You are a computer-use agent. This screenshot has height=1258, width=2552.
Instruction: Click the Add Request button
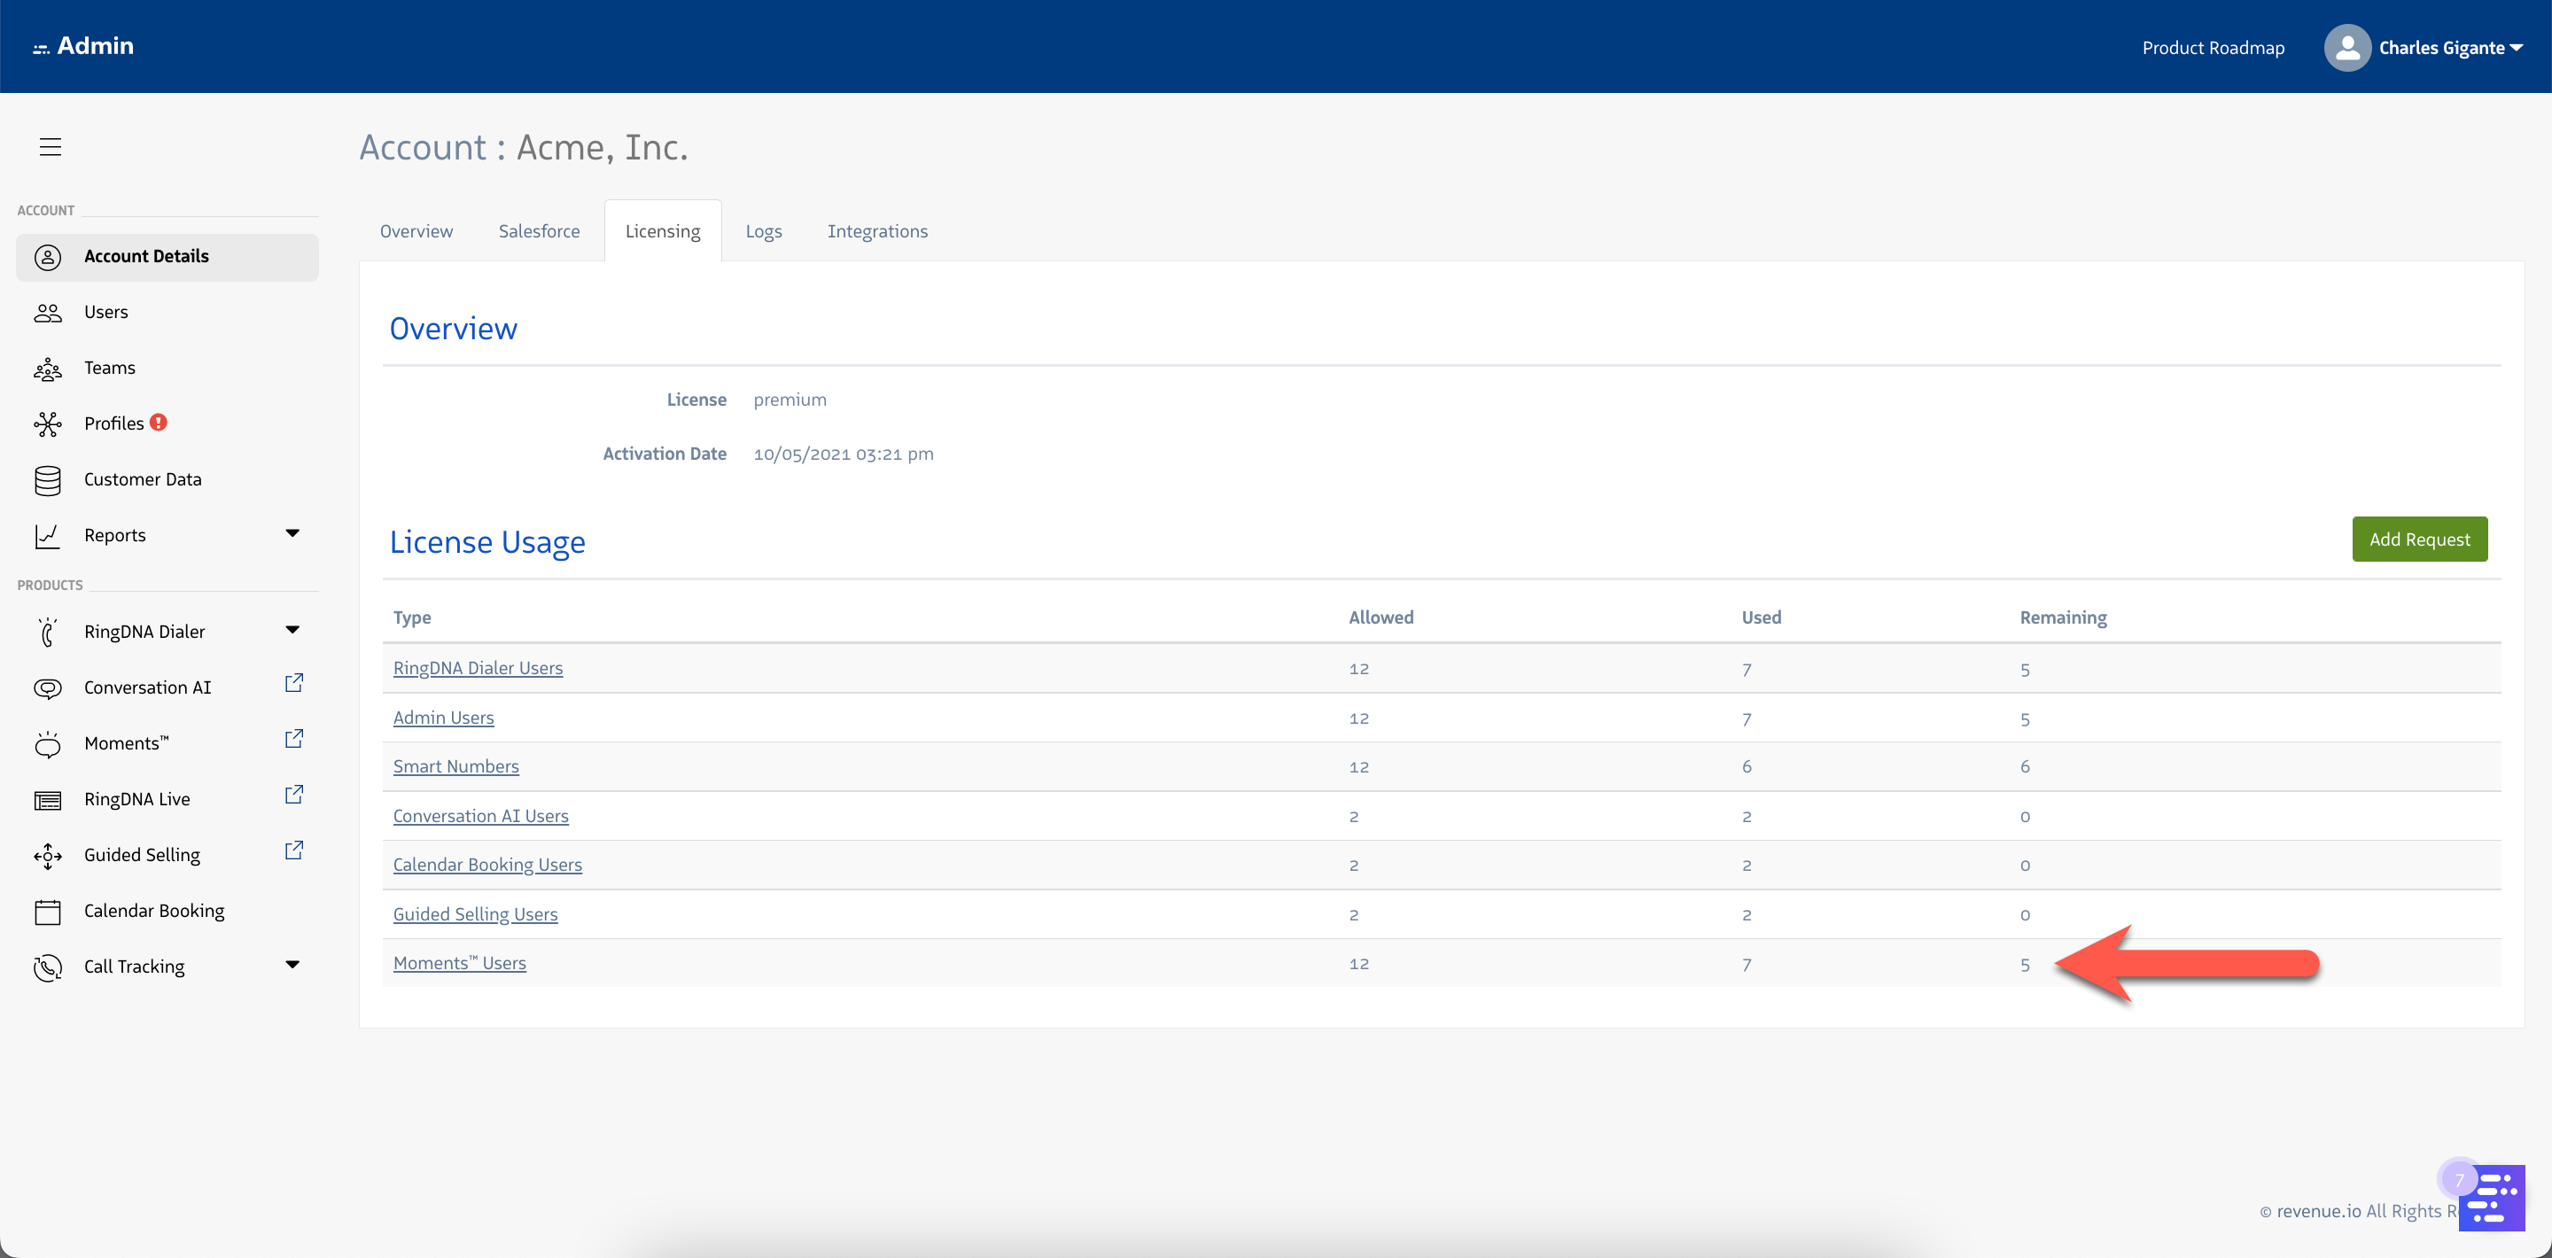(x=2419, y=539)
